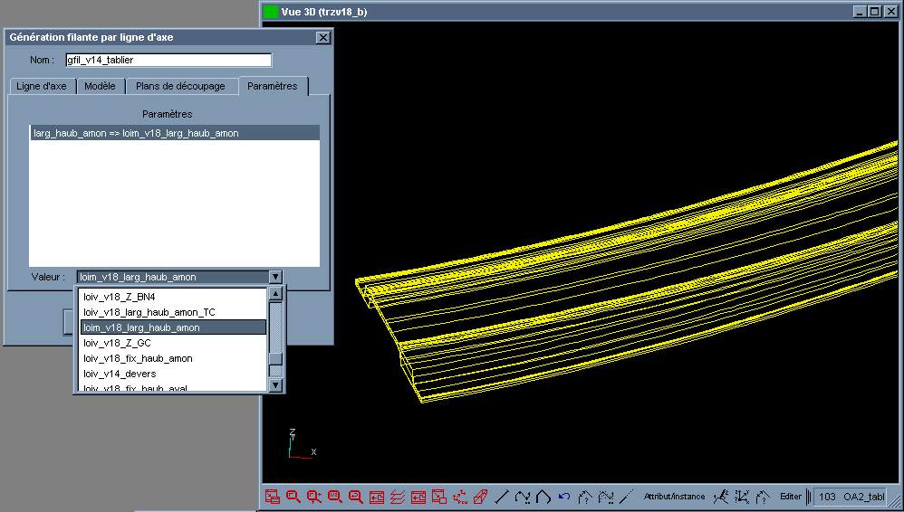Open the layers stack icon
The image size is (904, 512).
coord(398,497)
